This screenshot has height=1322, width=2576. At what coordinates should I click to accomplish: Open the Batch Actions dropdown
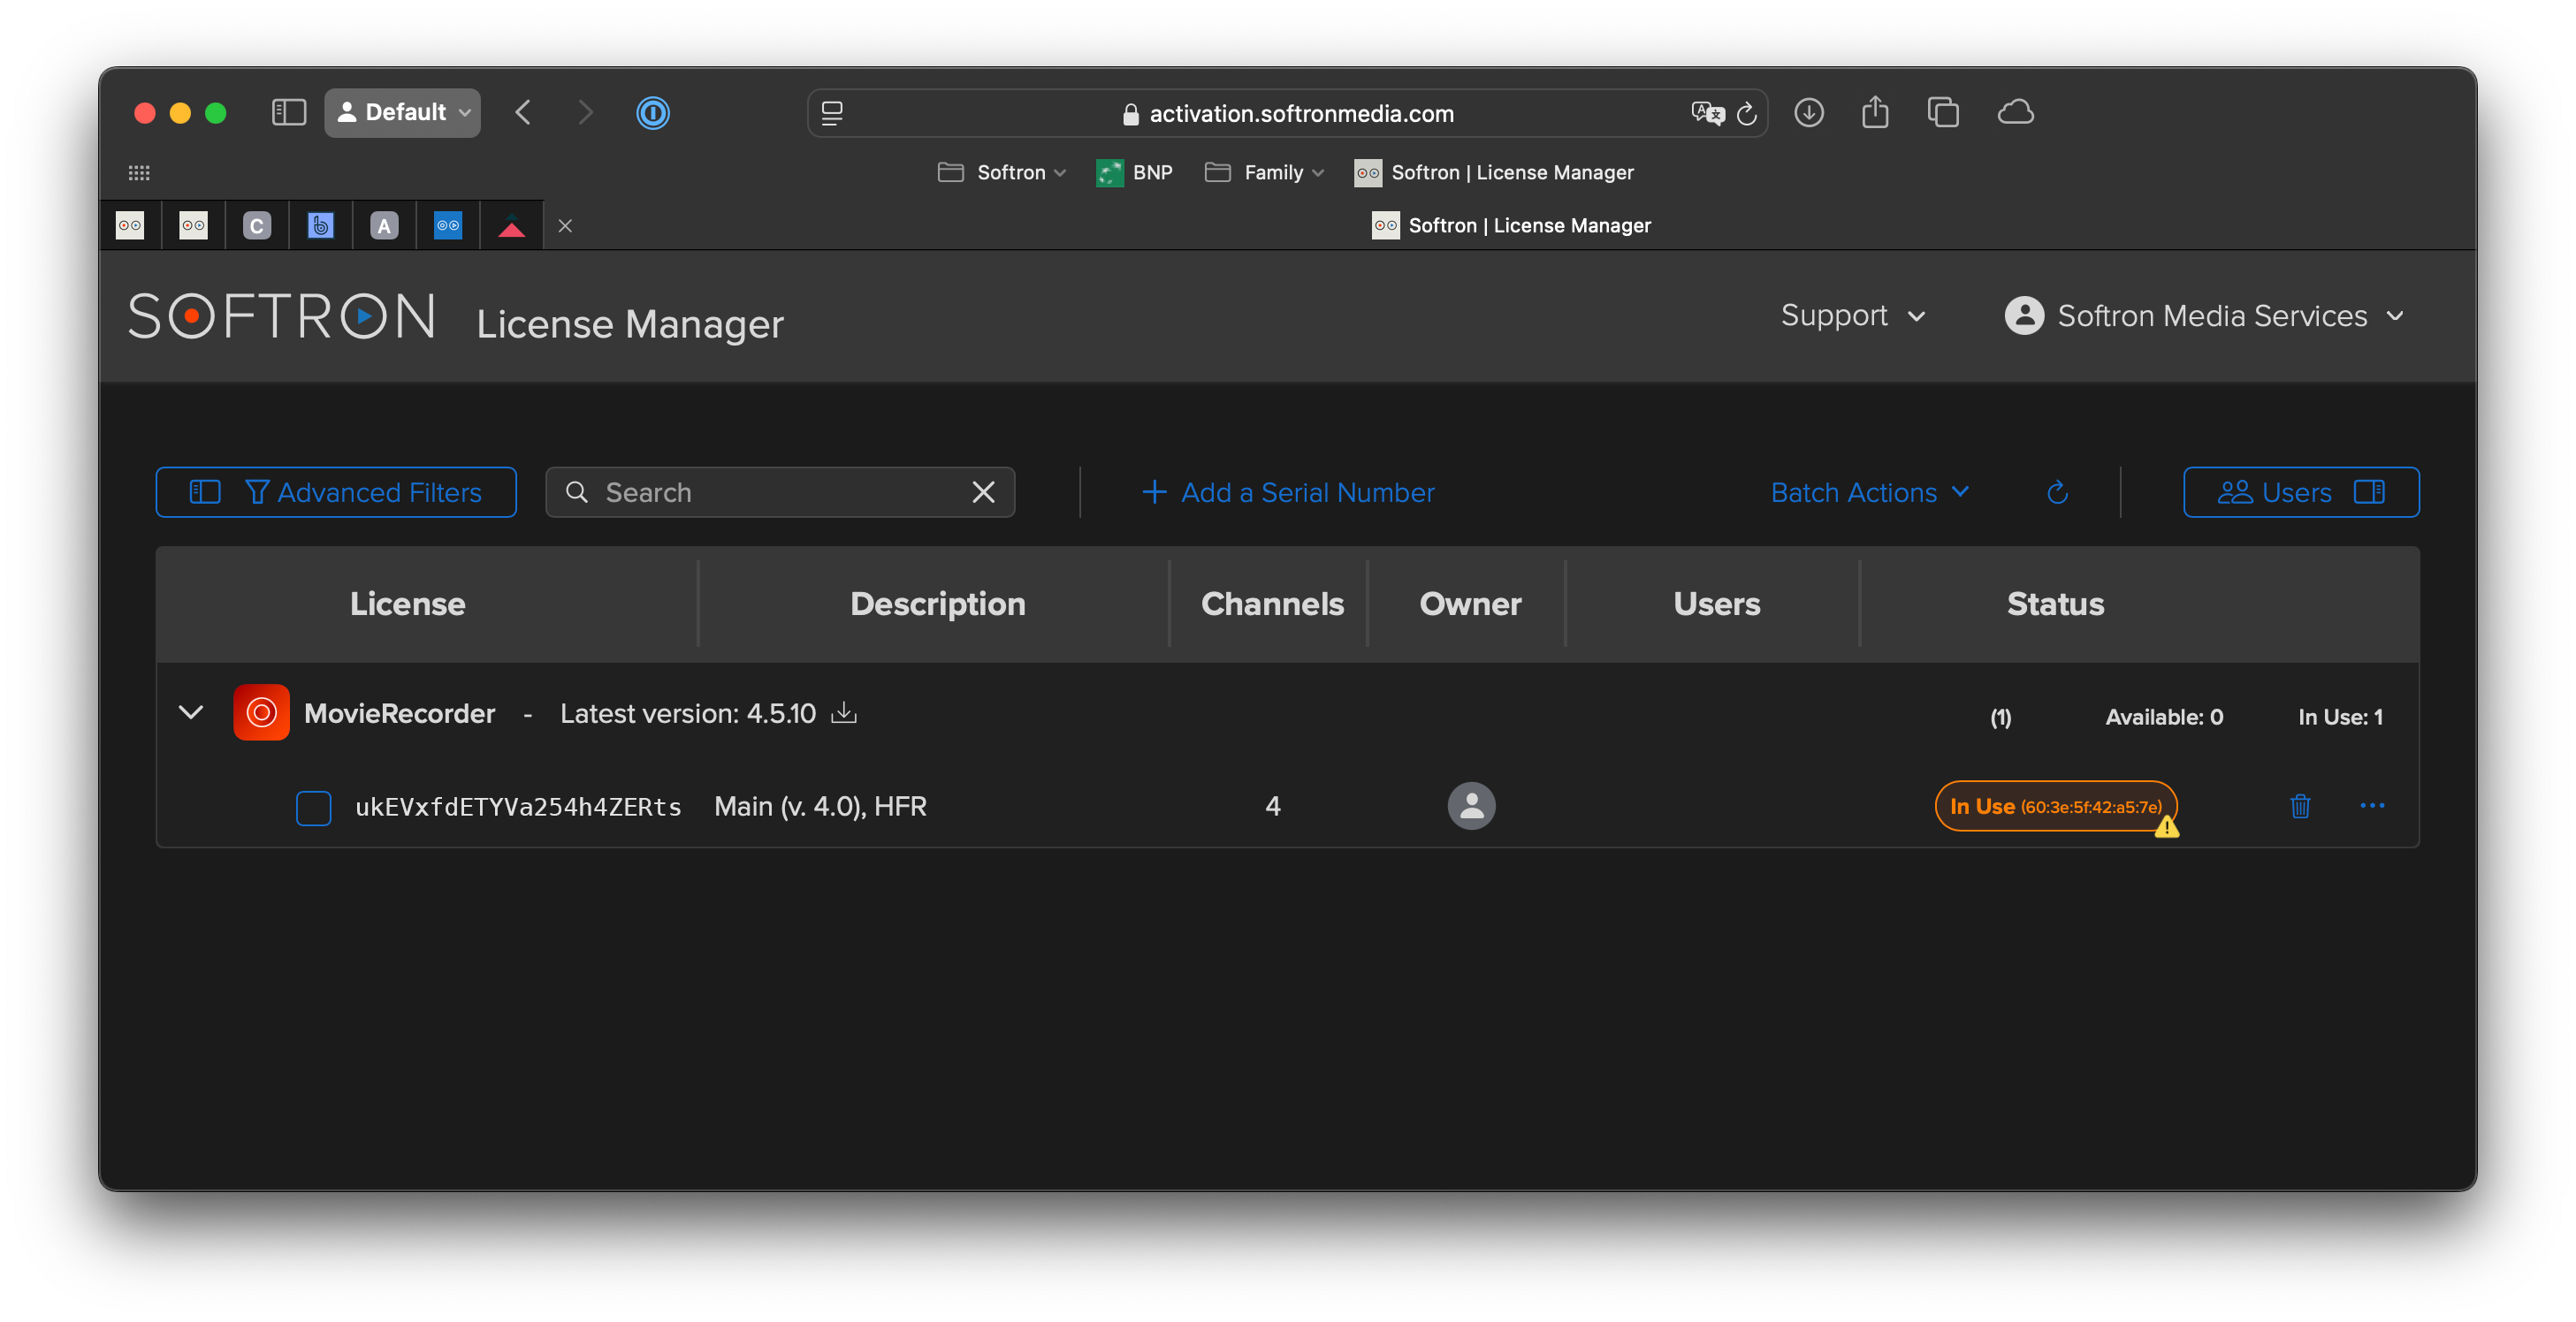(1870, 492)
